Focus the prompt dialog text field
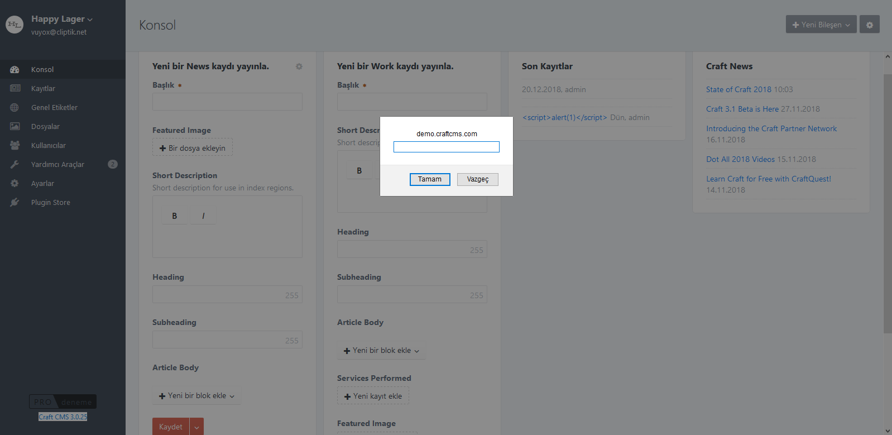Viewport: 892px width, 435px height. click(x=447, y=147)
